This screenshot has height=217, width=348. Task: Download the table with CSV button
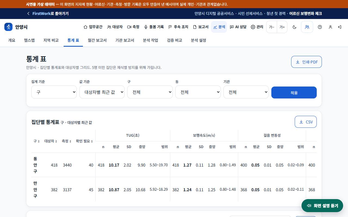click(306, 122)
